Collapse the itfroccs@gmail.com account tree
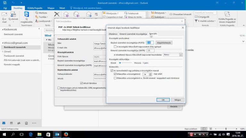246x138 pixels. click(x=3, y=43)
